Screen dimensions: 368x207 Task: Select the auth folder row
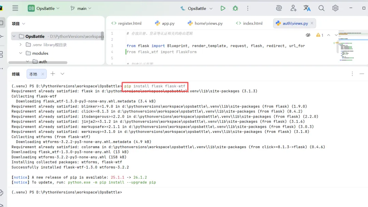[56, 61]
